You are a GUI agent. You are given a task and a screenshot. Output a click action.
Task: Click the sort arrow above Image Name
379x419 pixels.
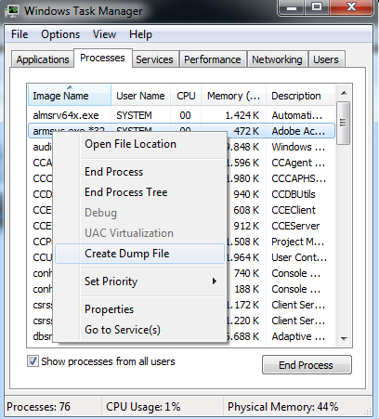[70, 87]
